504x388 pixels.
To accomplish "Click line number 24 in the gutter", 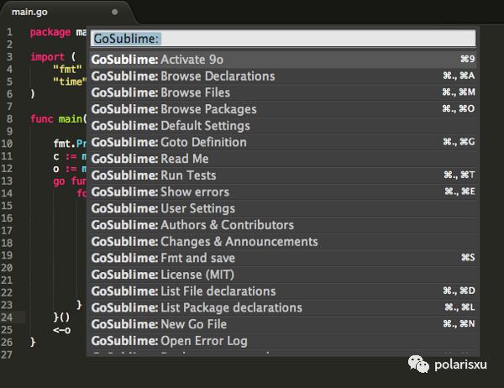I will [8, 318].
